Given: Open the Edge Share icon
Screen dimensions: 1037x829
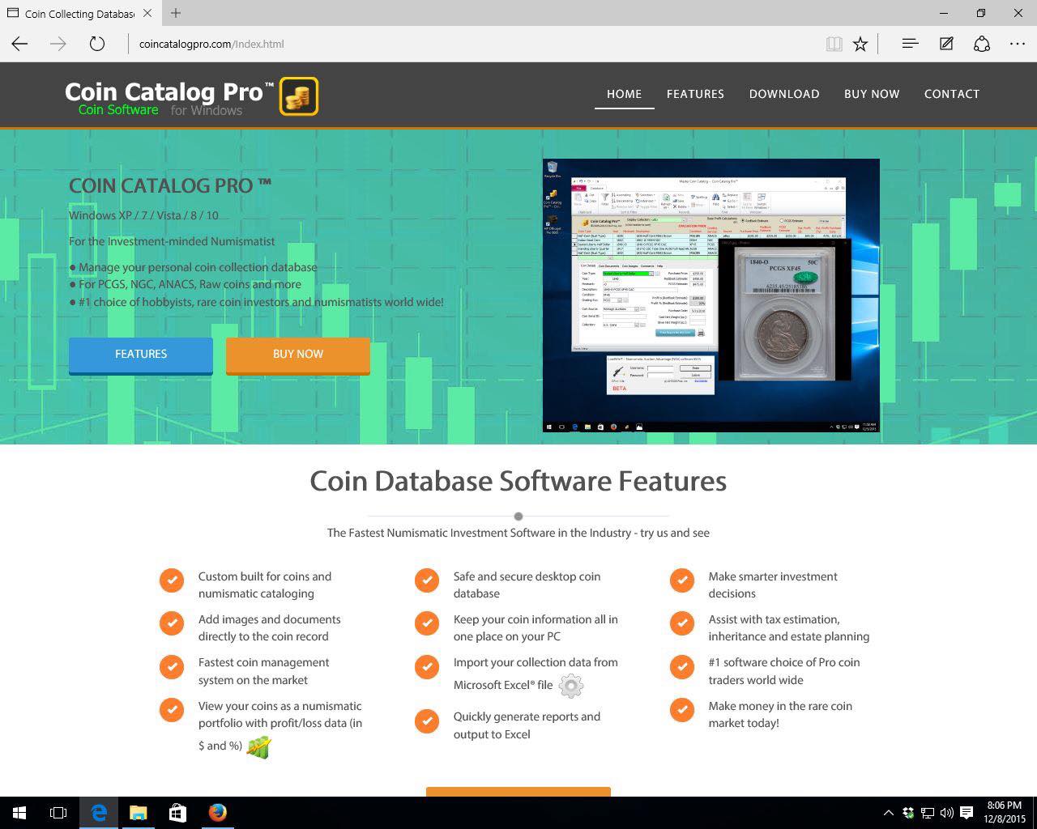Looking at the screenshot, I should pyautogui.click(x=982, y=44).
